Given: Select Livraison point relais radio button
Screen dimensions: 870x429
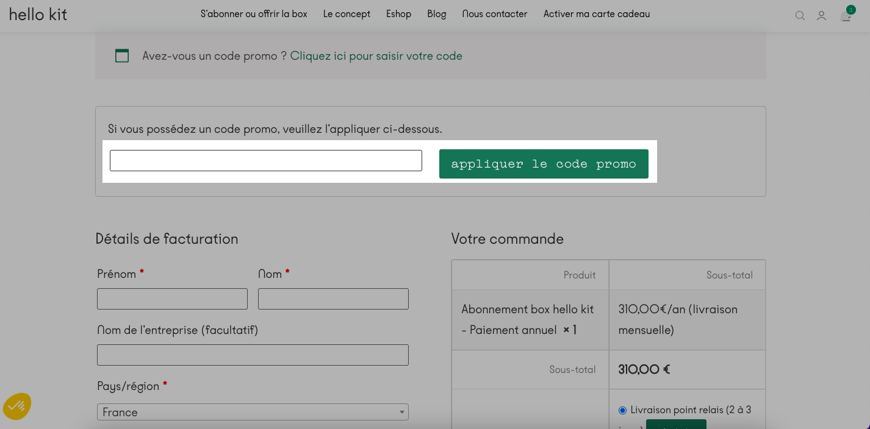Looking at the screenshot, I should (622, 410).
